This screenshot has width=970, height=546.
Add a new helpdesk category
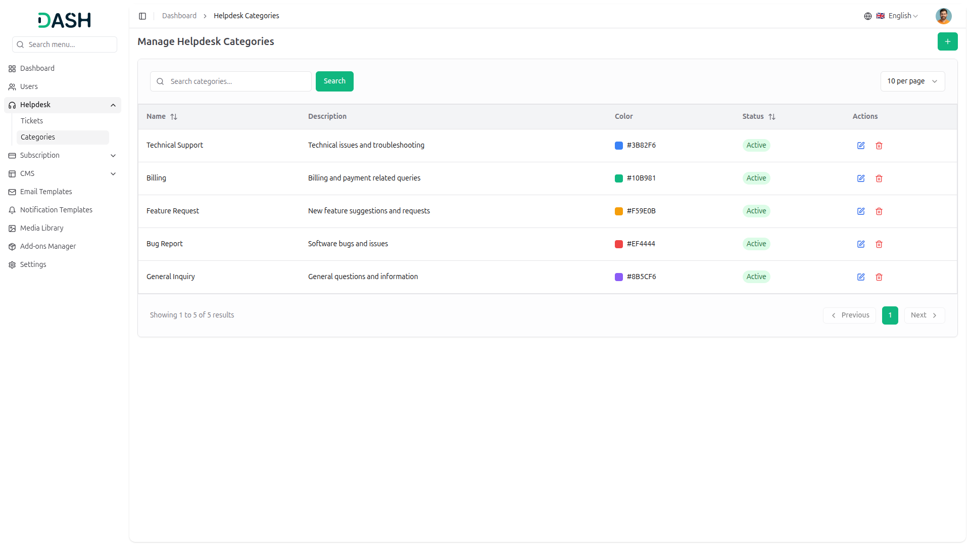947,41
